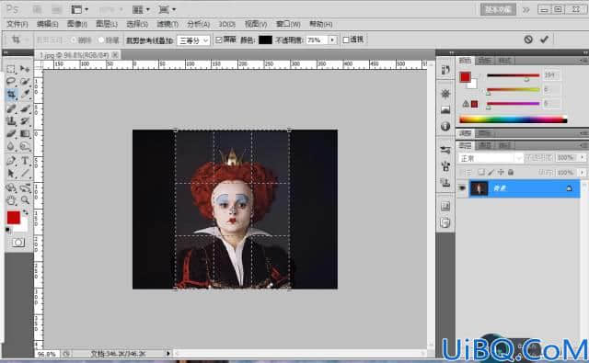Viewport: 589px width, 363px height.
Task: Open the 窗口(W) menu
Action: 288,24
